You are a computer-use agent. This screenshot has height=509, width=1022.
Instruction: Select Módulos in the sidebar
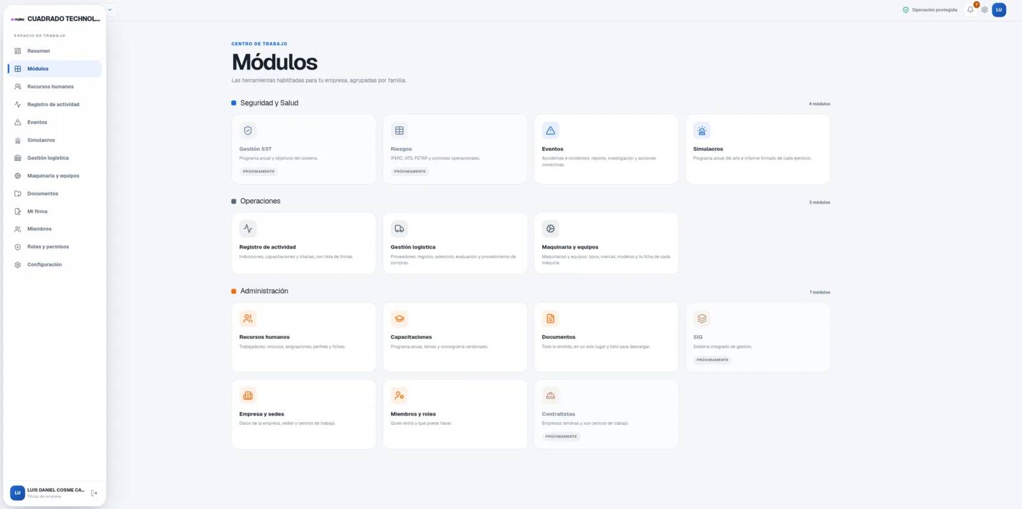[x=55, y=69]
